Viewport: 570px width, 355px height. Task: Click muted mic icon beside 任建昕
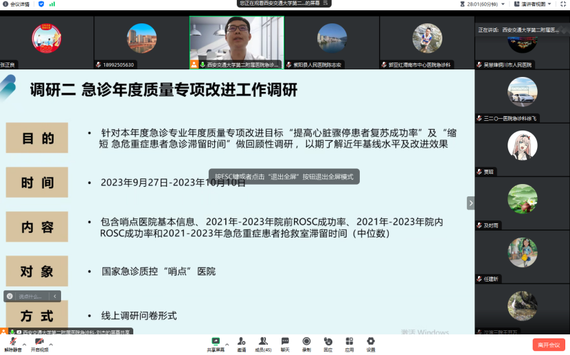point(479,279)
